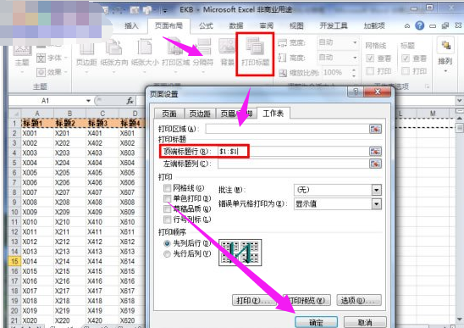Viewport: 464px width, 328px height.
Task: Click the fx insert function icon
Action: pyautogui.click(x=130, y=101)
